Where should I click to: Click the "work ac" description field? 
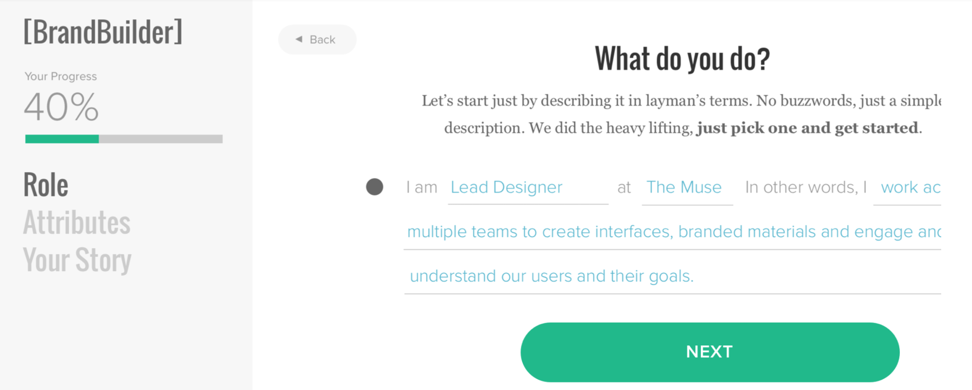910,188
